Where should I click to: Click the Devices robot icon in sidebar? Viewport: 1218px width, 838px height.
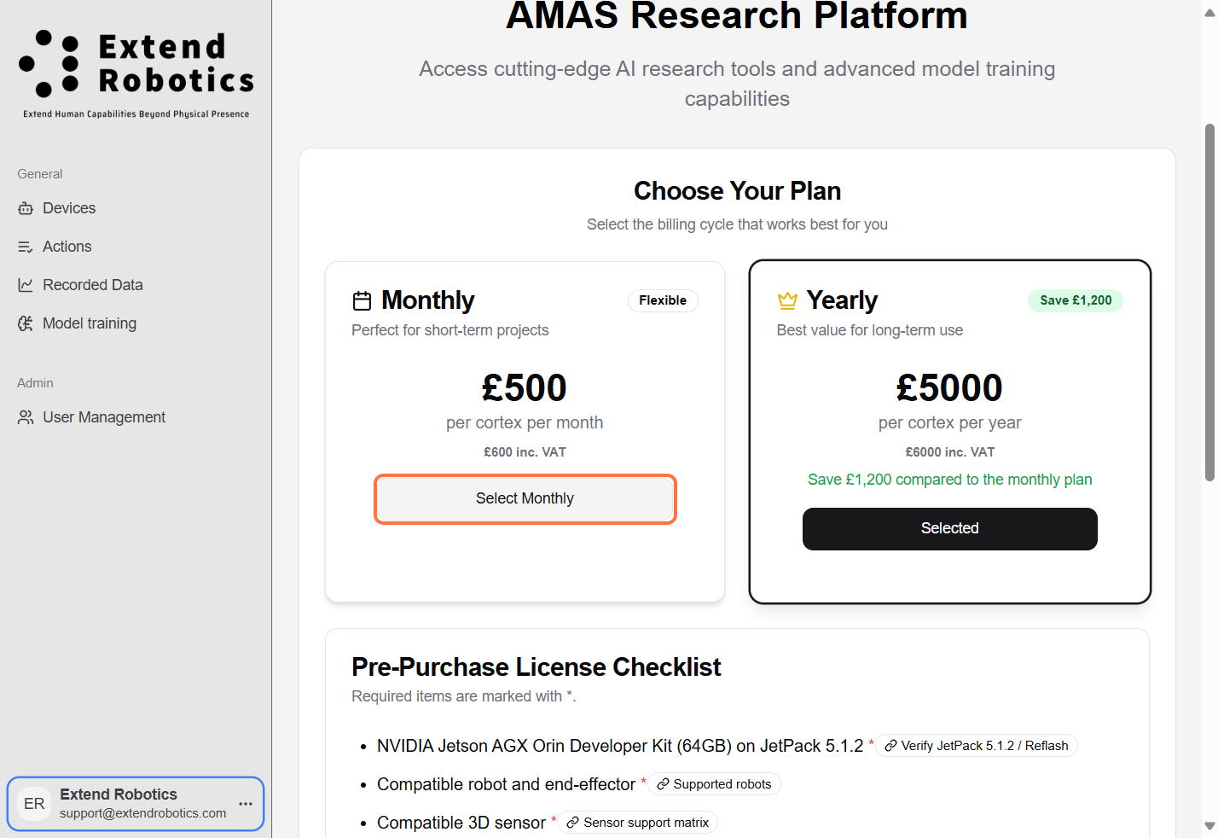tap(26, 208)
